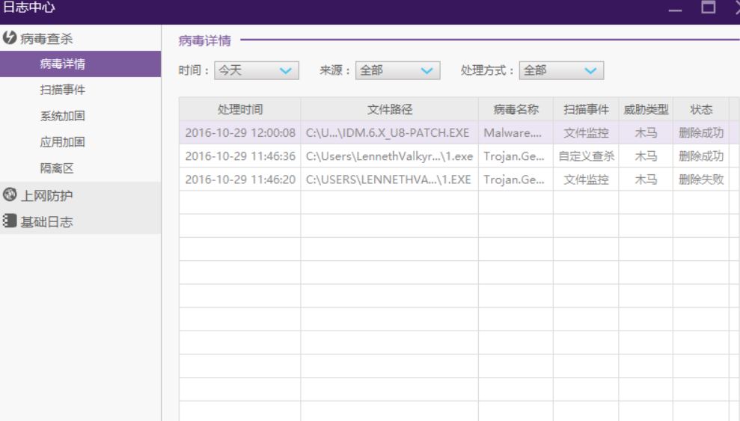The width and height of the screenshot is (740, 421).
Task: Click the 上网防护 globe icon
Action: [x=10, y=194]
